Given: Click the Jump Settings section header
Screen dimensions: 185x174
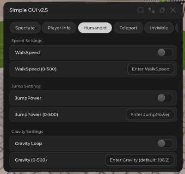Looking at the screenshot, I should tap(26, 86).
